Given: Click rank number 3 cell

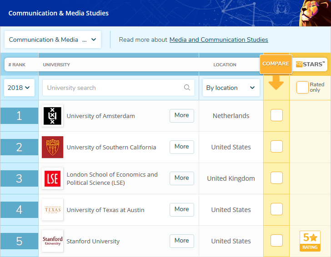Looking at the screenshot, I should (x=19, y=178).
